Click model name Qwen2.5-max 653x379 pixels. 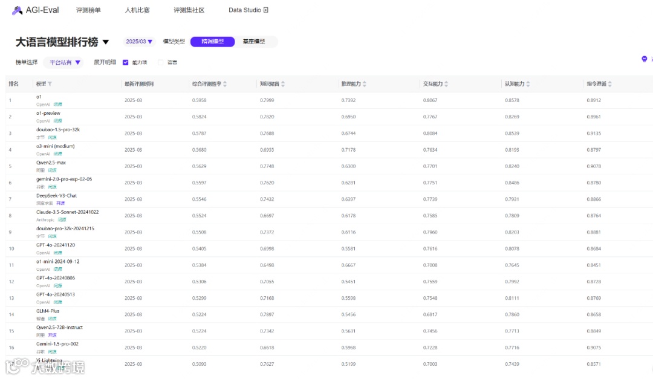[x=51, y=163]
